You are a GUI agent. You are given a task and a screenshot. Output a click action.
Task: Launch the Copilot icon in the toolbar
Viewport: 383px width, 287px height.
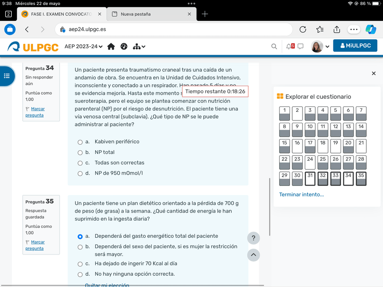pos(371,29)
